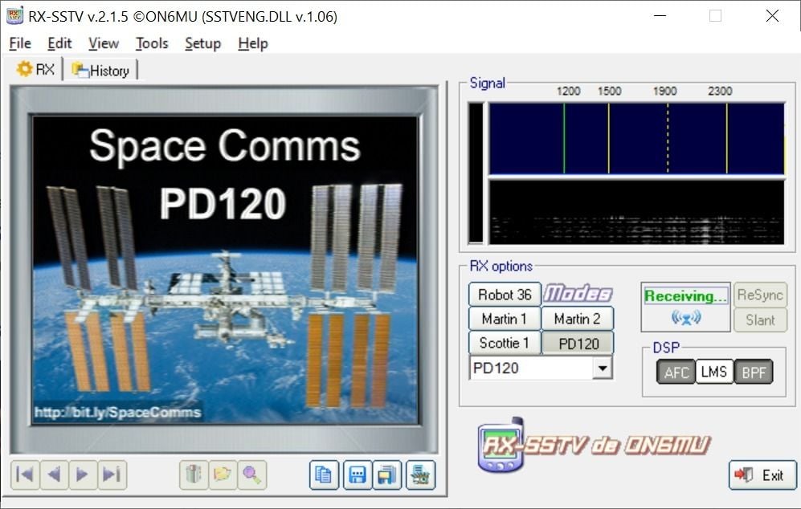Click the magnifying glass zoom icon
Viewport: 801px width, 509px height.
251,474
